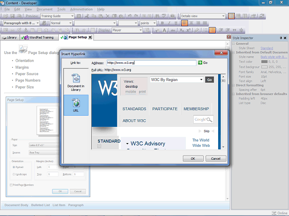This screenshot has width=289, height=216.
Task: Open the Preview Training Guide dropdown
Action: (72, 16)
